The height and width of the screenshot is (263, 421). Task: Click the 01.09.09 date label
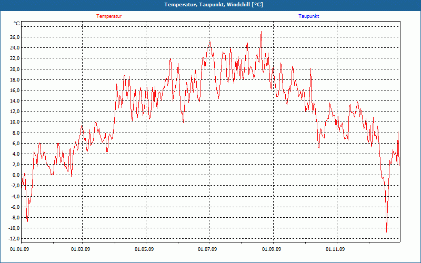click(x=272, y=249)
